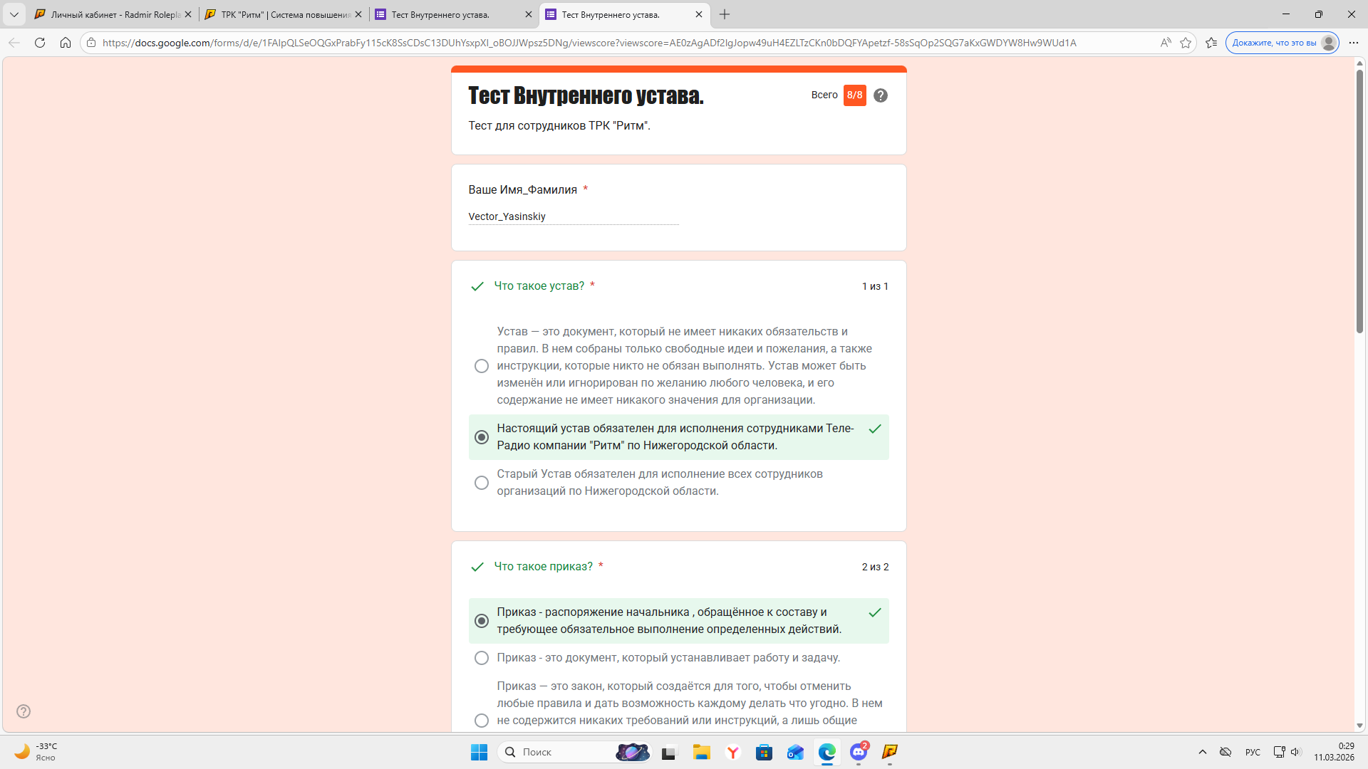Click the score help question mark icon
1368x769 pixels.
coord(881,95)
